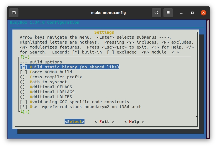Select Additional LDLIBS entry
This screenshot has width=217, height=147.
tap(51, 97)
